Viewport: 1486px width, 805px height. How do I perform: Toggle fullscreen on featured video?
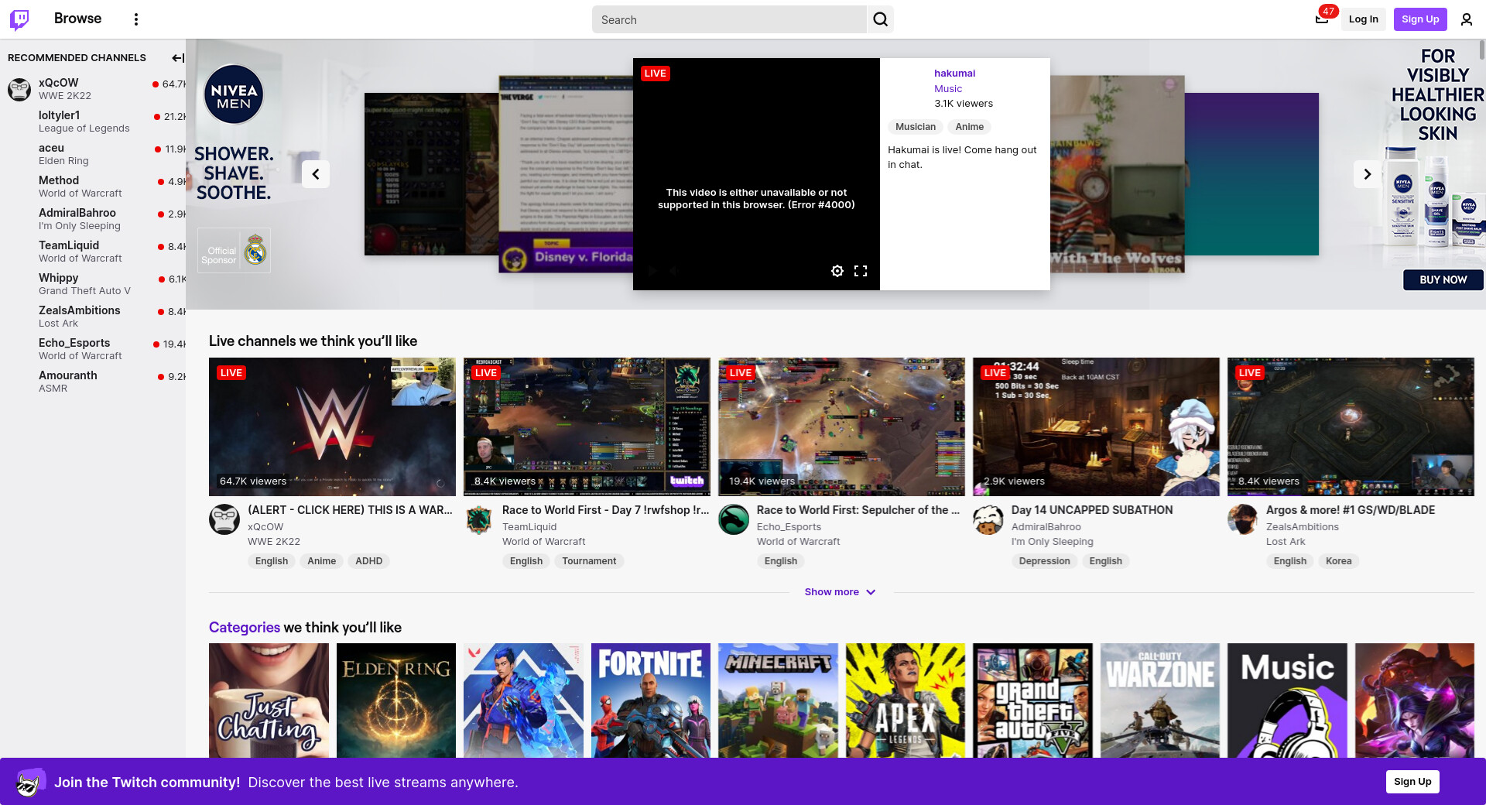[x=860, y=271]
